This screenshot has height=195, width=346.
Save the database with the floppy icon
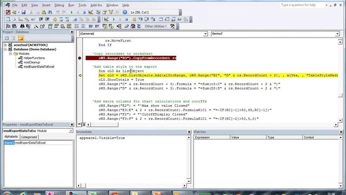pyautogui.click(x=23, y=12)
